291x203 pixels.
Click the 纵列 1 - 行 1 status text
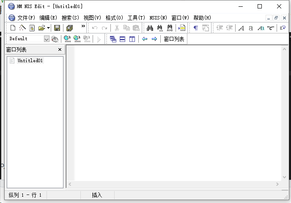tap(25, 195)
